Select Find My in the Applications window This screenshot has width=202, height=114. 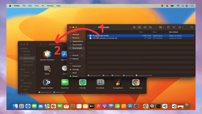coord(83,84)
